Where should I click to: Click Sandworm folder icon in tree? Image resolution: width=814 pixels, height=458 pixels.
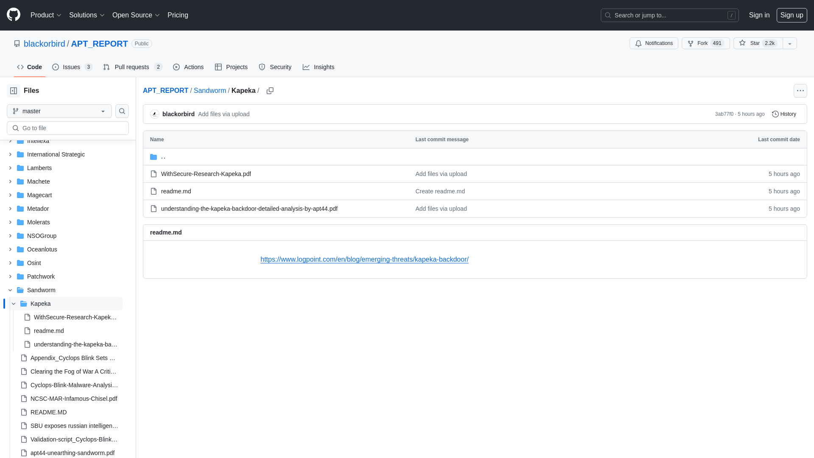20,290
